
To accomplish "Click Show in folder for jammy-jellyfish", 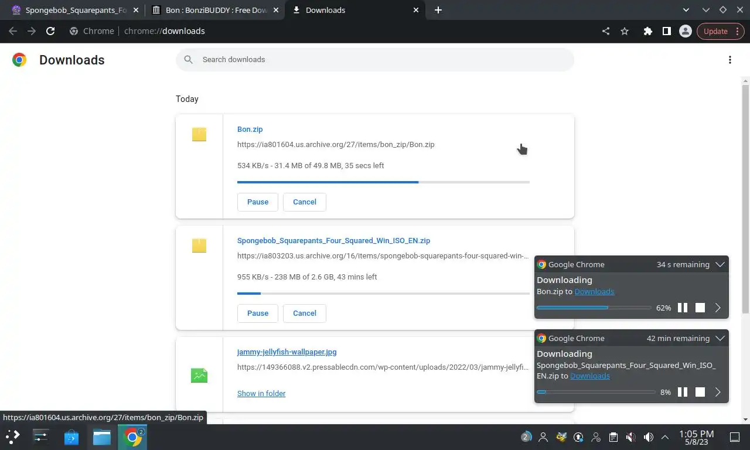I will point(261,393).
